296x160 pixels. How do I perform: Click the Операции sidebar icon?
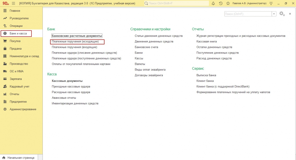pos(5,26)
